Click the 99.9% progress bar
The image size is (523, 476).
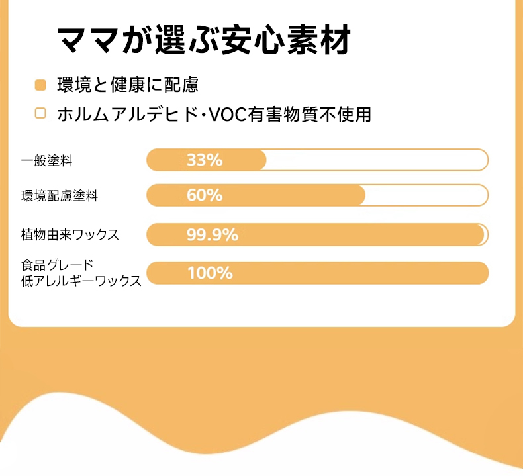tap(318, 235)
